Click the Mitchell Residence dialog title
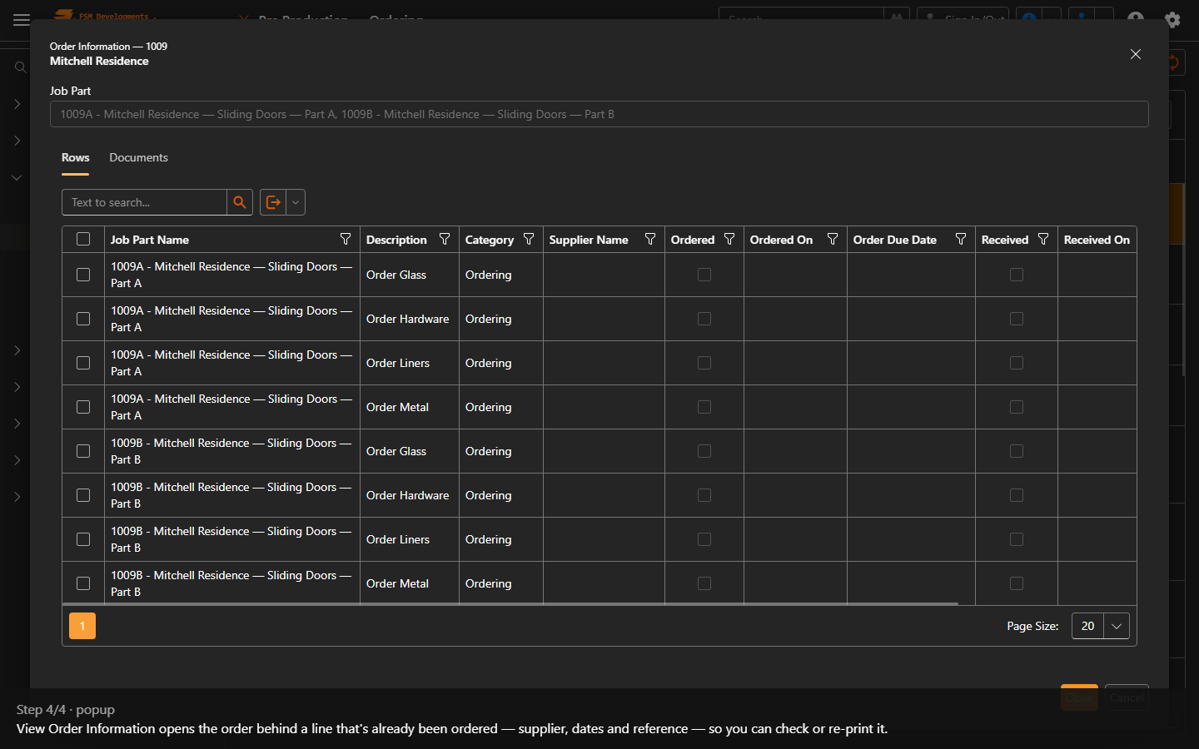This screenshot has height=749, width=1199. (99, 61)
